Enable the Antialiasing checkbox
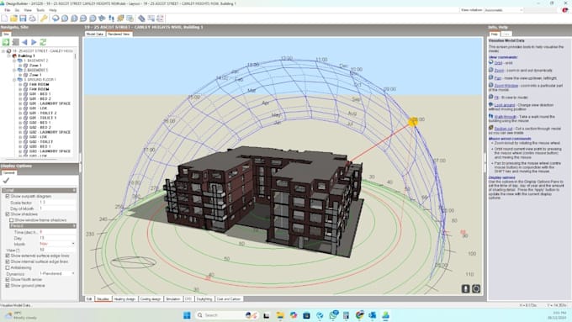This screenshot has width=572, height=322. pyautogui.click(x=8, y=267)
